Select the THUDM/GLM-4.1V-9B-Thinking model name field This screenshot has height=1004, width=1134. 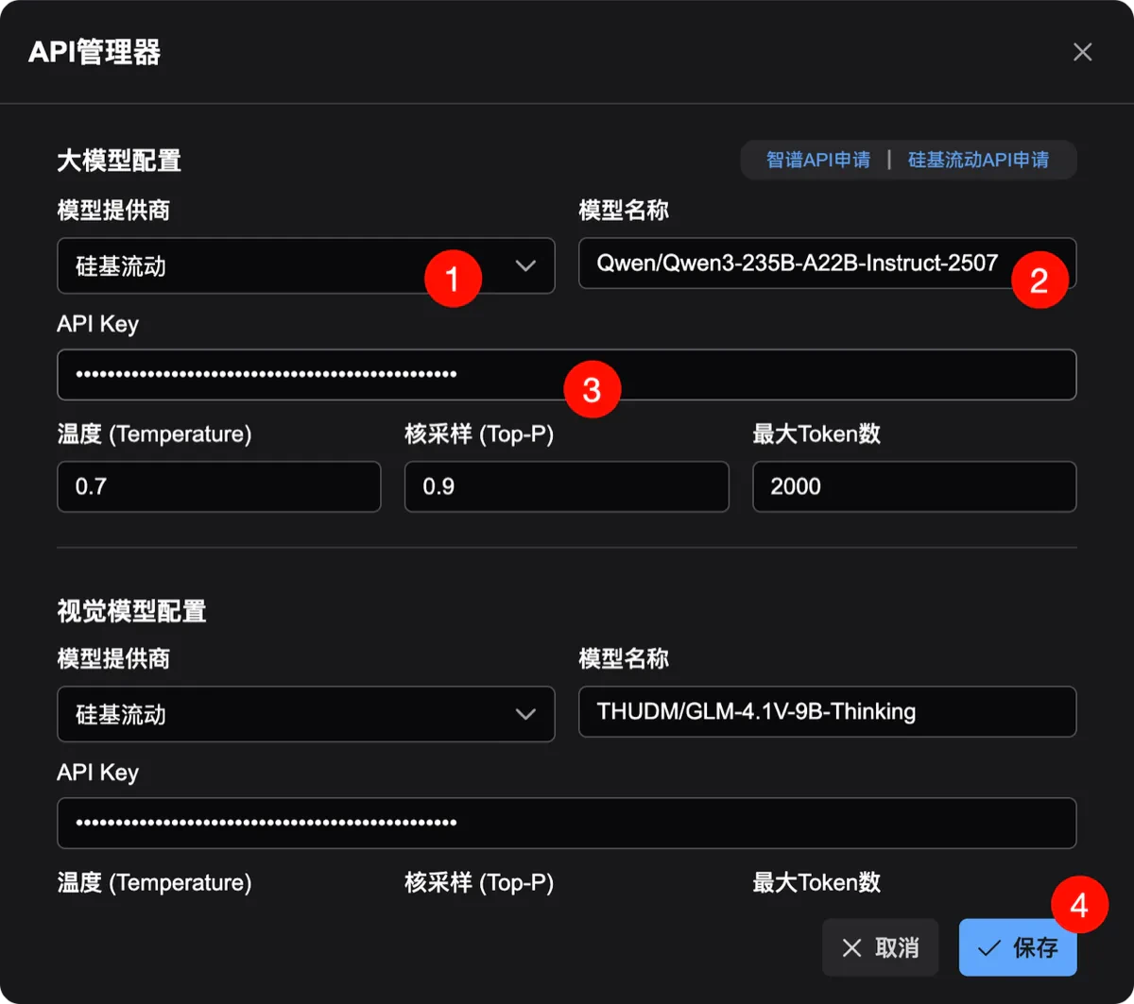pyautogui.click(x=827, y=711)
